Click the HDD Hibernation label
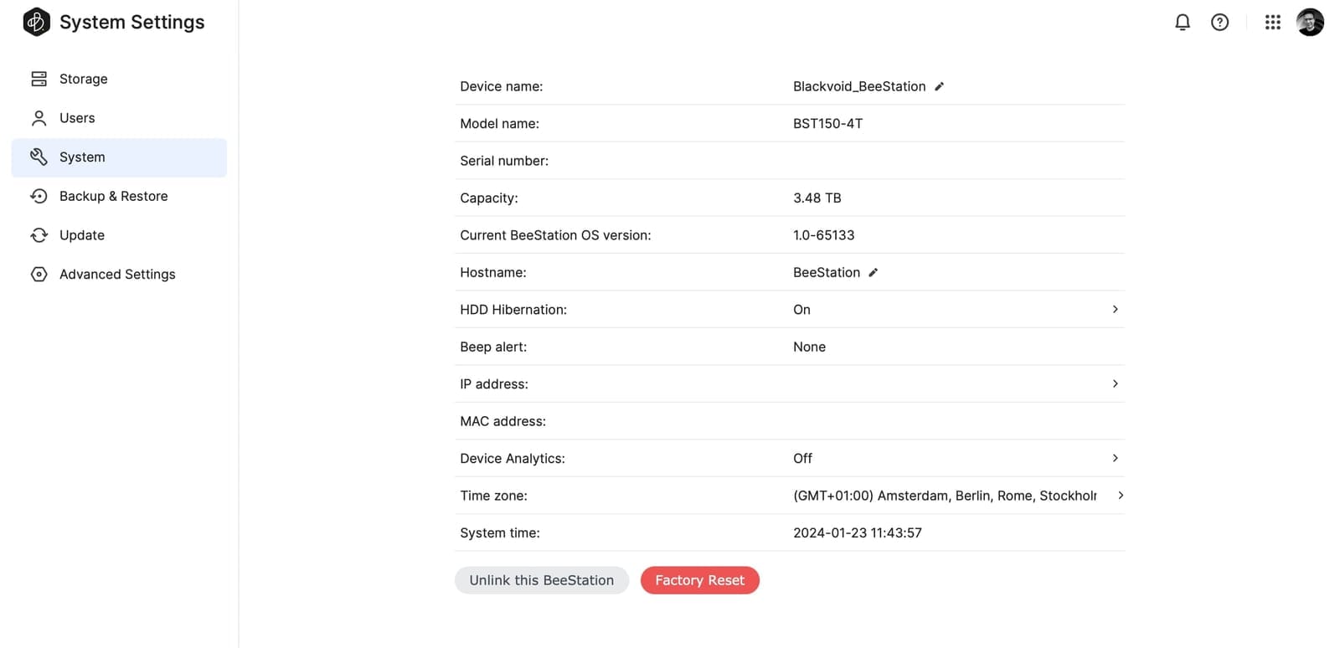1340x648 pixels. click(513, 310)
